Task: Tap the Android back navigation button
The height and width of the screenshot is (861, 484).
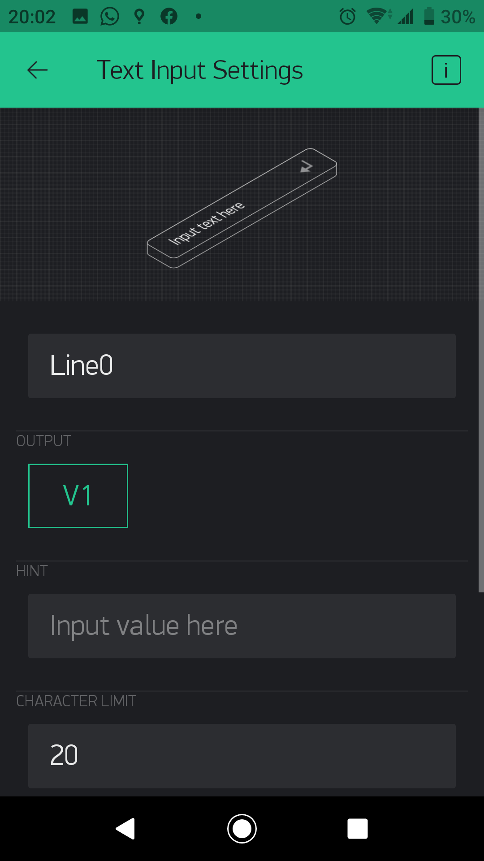Action: [x=125, y=829]
